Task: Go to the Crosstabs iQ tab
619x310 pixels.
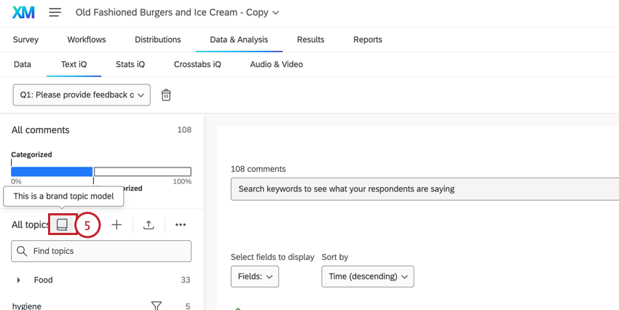Action: (197, 64)
